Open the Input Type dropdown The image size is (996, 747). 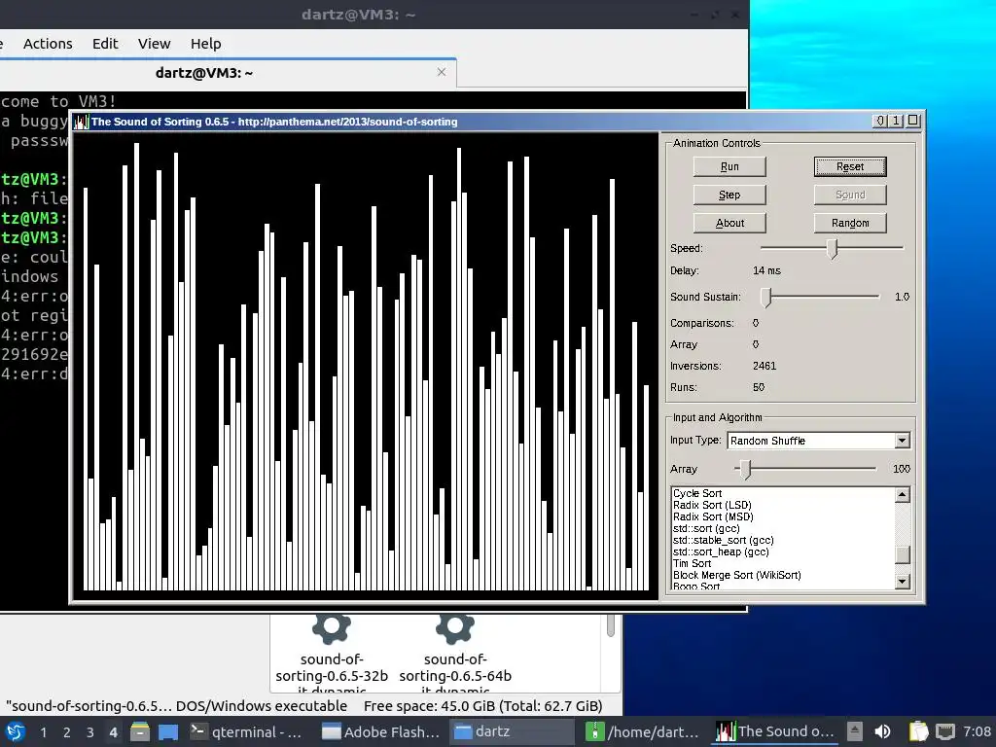coord(819,441)
